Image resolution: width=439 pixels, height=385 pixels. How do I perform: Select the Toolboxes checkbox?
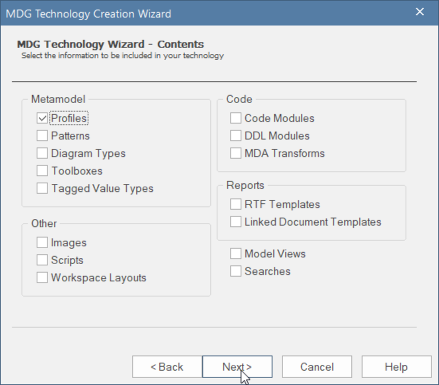point(42,171)
